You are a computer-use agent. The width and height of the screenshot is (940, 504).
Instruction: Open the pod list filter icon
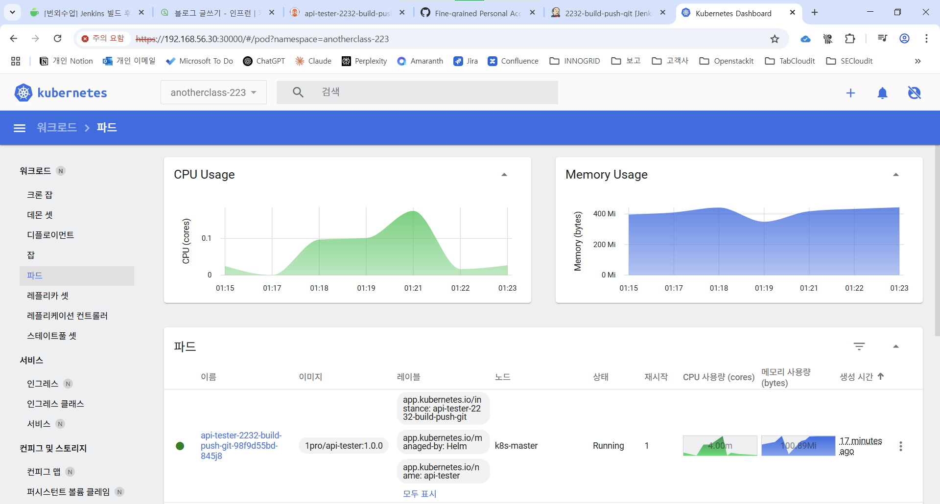click(859, 346)
